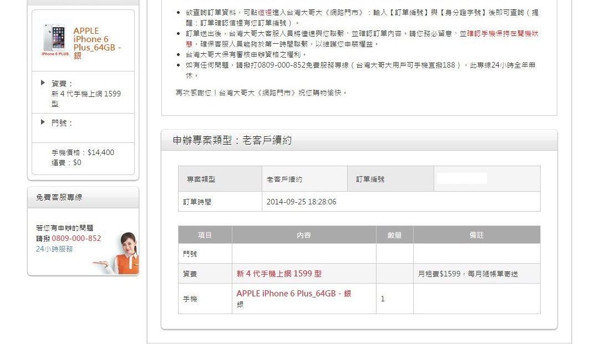Expand the 門號 section arrow in sidebar
This screenshot has width=600, height=344.
43,122
